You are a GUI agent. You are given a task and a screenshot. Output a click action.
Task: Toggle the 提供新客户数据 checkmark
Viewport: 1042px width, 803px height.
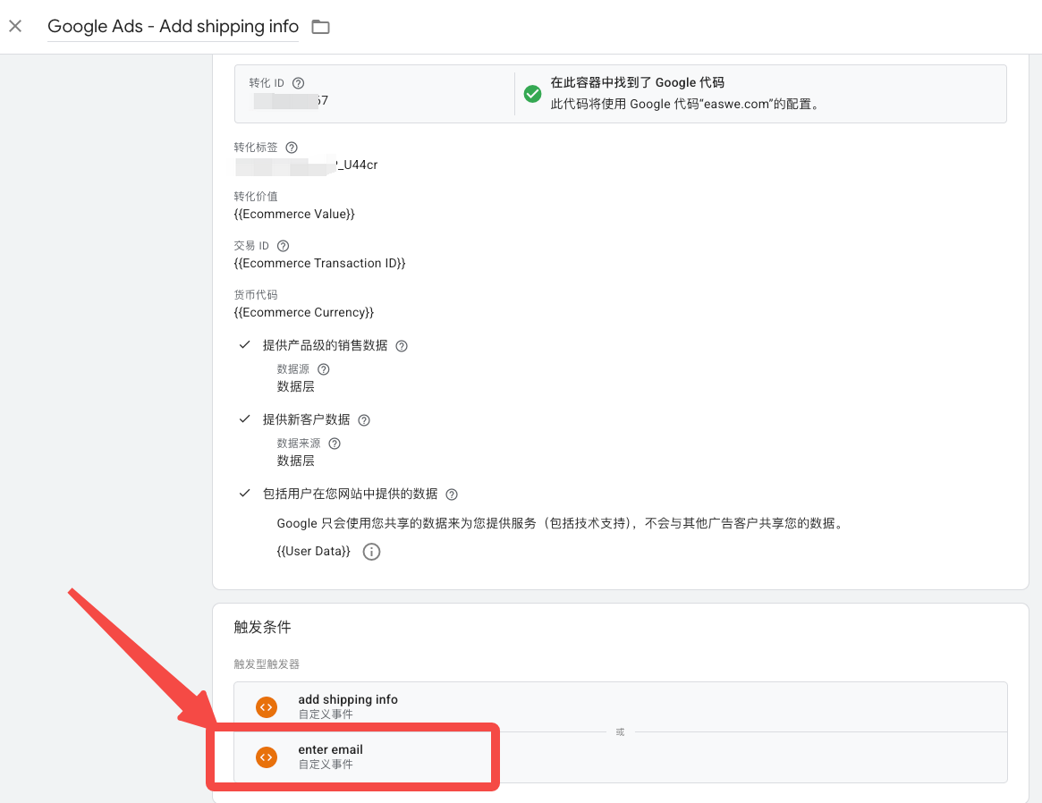[244, 419]
